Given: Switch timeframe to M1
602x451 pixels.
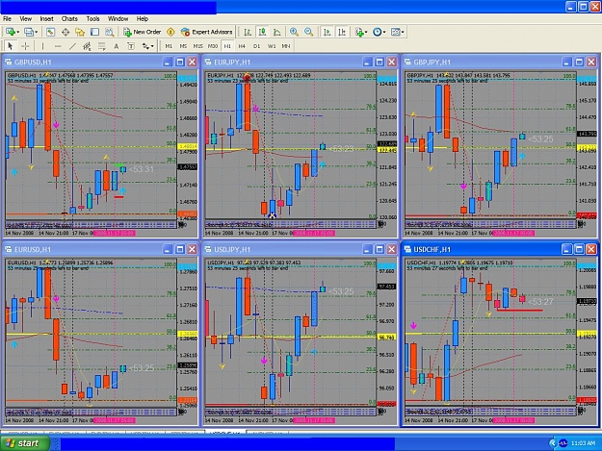Looking at the screenshot, I should click(x=169, y=46).
